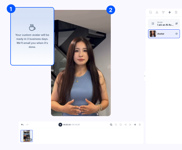Click the custom avatar pending notice card
This screenshot has width=182, height=150.
[x=32, y=36]
